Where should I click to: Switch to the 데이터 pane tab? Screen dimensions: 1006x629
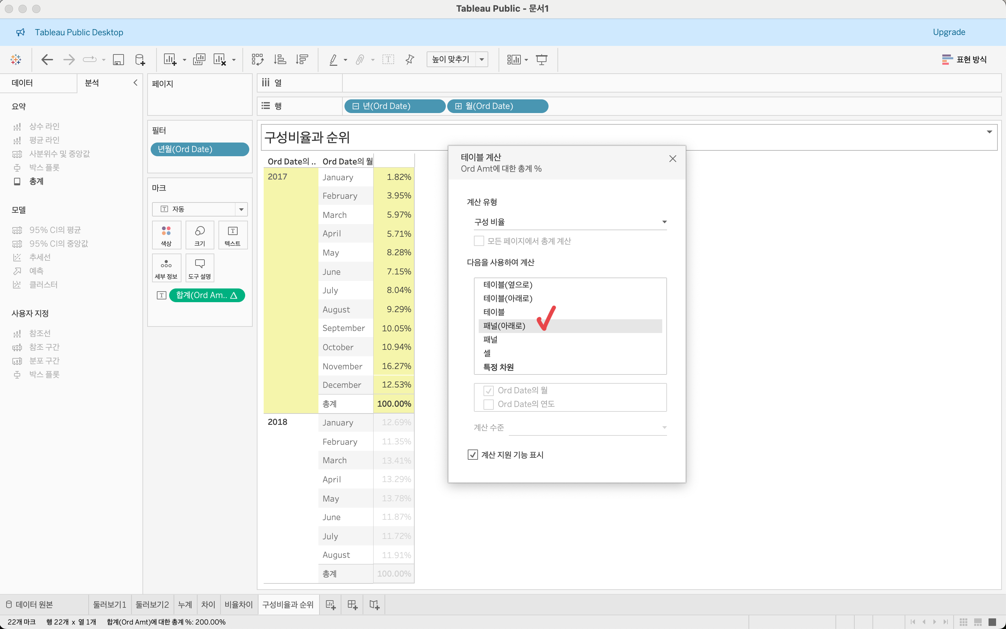[23, 83]
